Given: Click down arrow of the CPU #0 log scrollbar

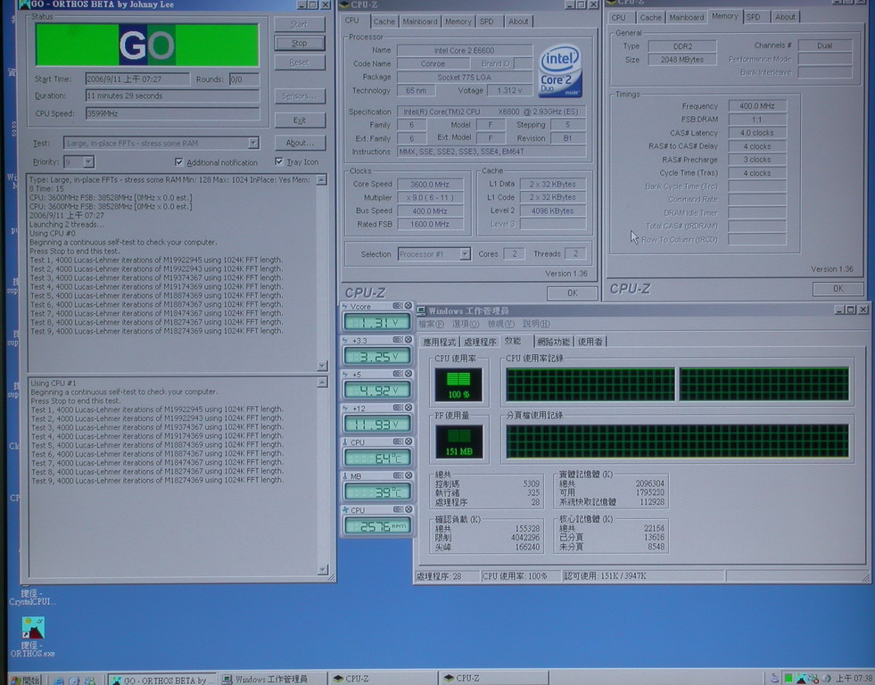Looking at the screenshot, I should pyautogui.click(x=322, y=366).
